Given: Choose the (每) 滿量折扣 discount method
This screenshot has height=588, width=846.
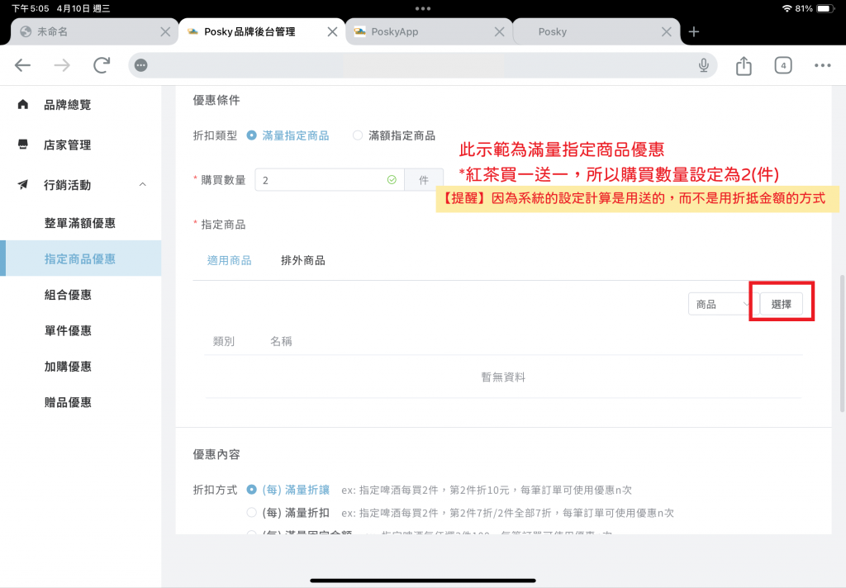Looking at the screenshot, I should pos(288,513).
